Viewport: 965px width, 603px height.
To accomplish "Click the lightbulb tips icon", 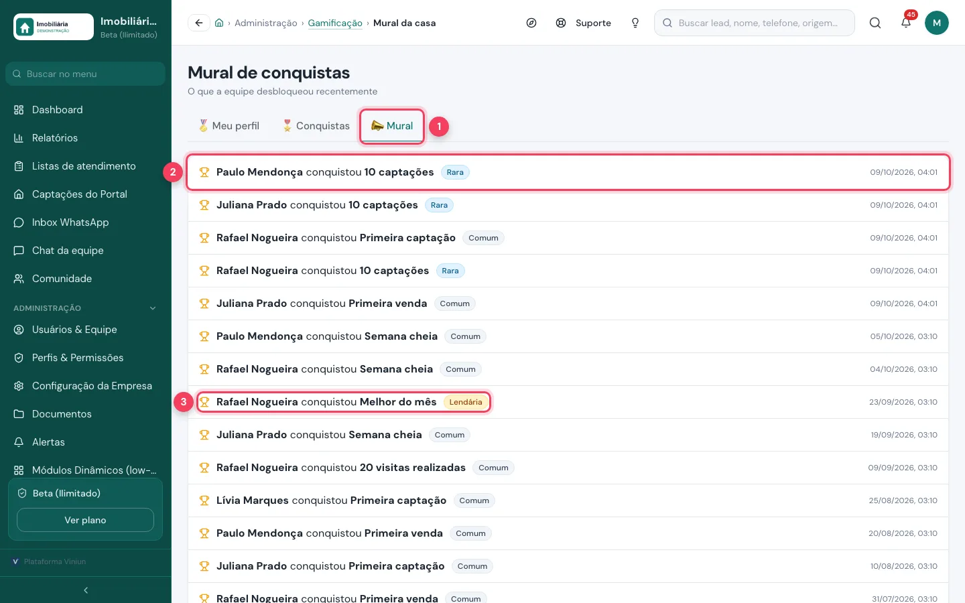I will (635, 23).
